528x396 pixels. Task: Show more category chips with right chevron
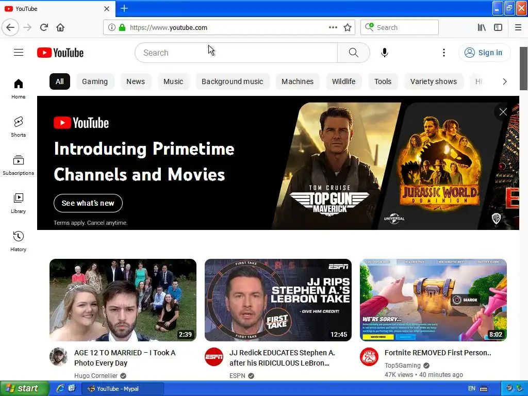coord(504,81)
